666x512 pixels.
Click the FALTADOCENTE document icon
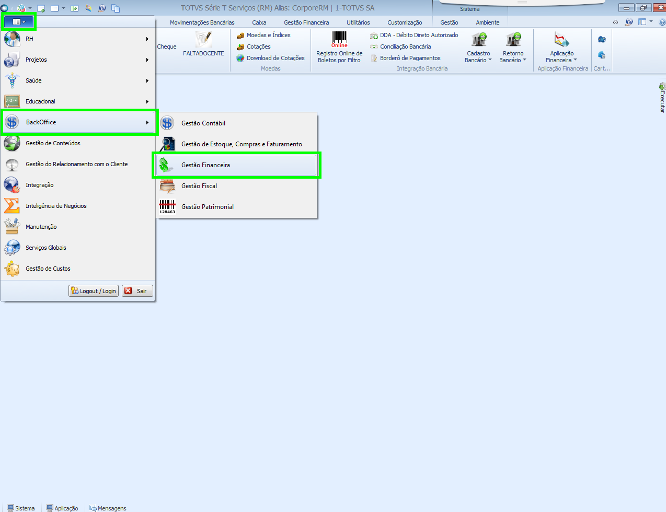[203, 39]
